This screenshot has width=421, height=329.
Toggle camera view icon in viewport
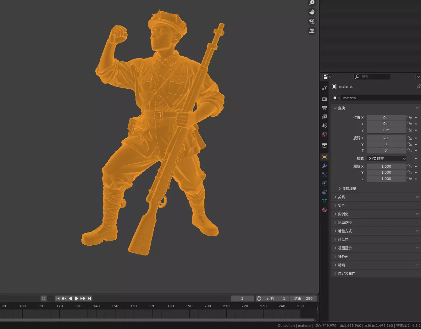pyautogui.click(x=312, y=21)
